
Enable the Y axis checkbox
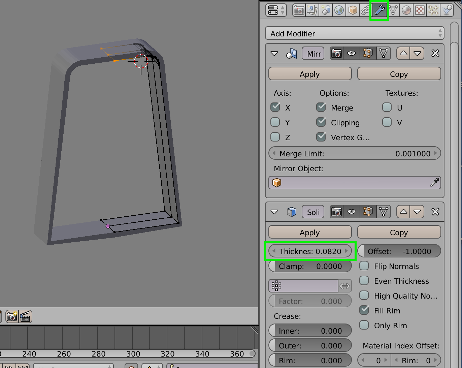[275, 122]
